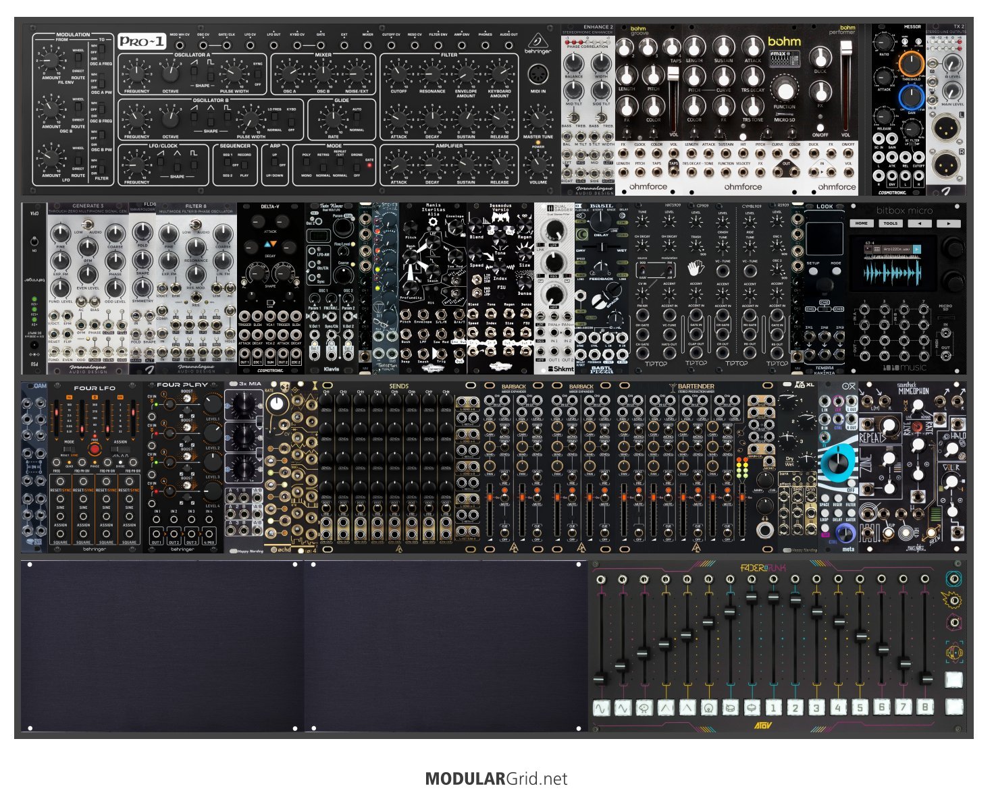Click the FM4X chip graphic on bohm
Viewport: 994px width, 793px height.
tap(784, 59)
